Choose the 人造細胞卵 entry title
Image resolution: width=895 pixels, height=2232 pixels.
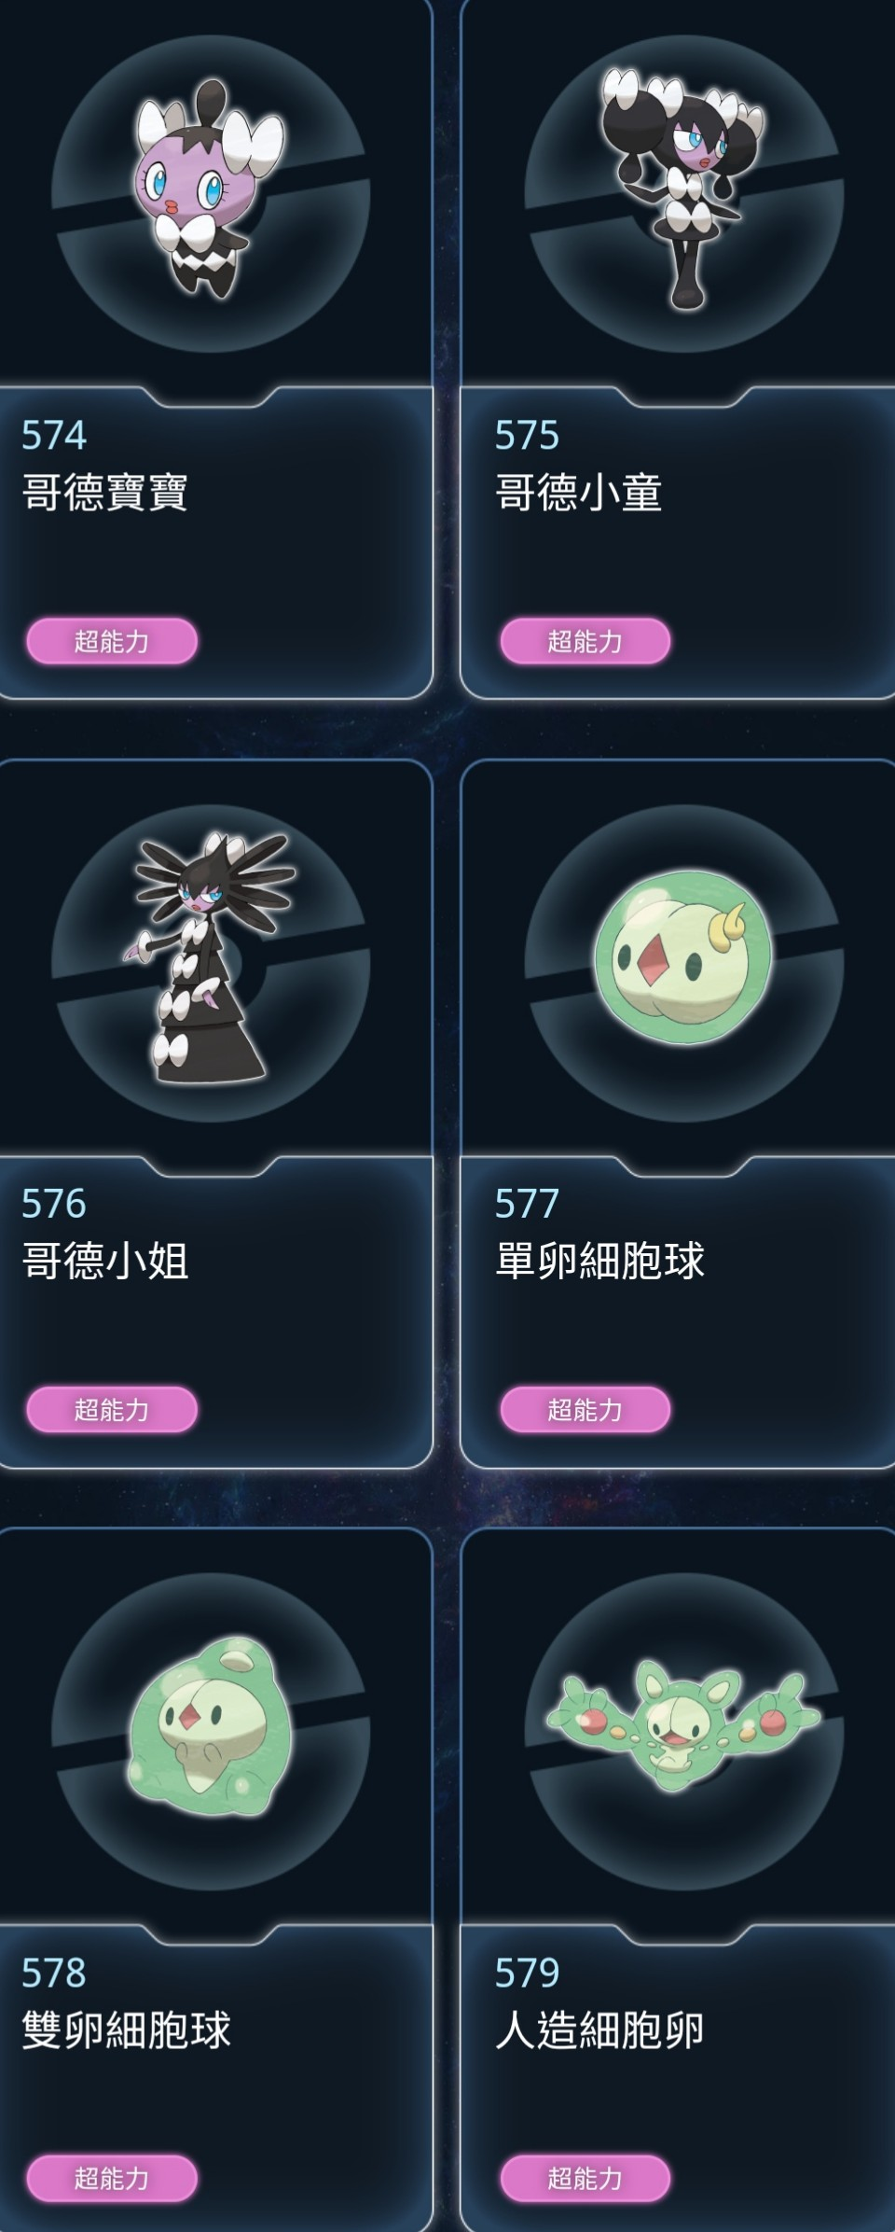(600, 2030)
